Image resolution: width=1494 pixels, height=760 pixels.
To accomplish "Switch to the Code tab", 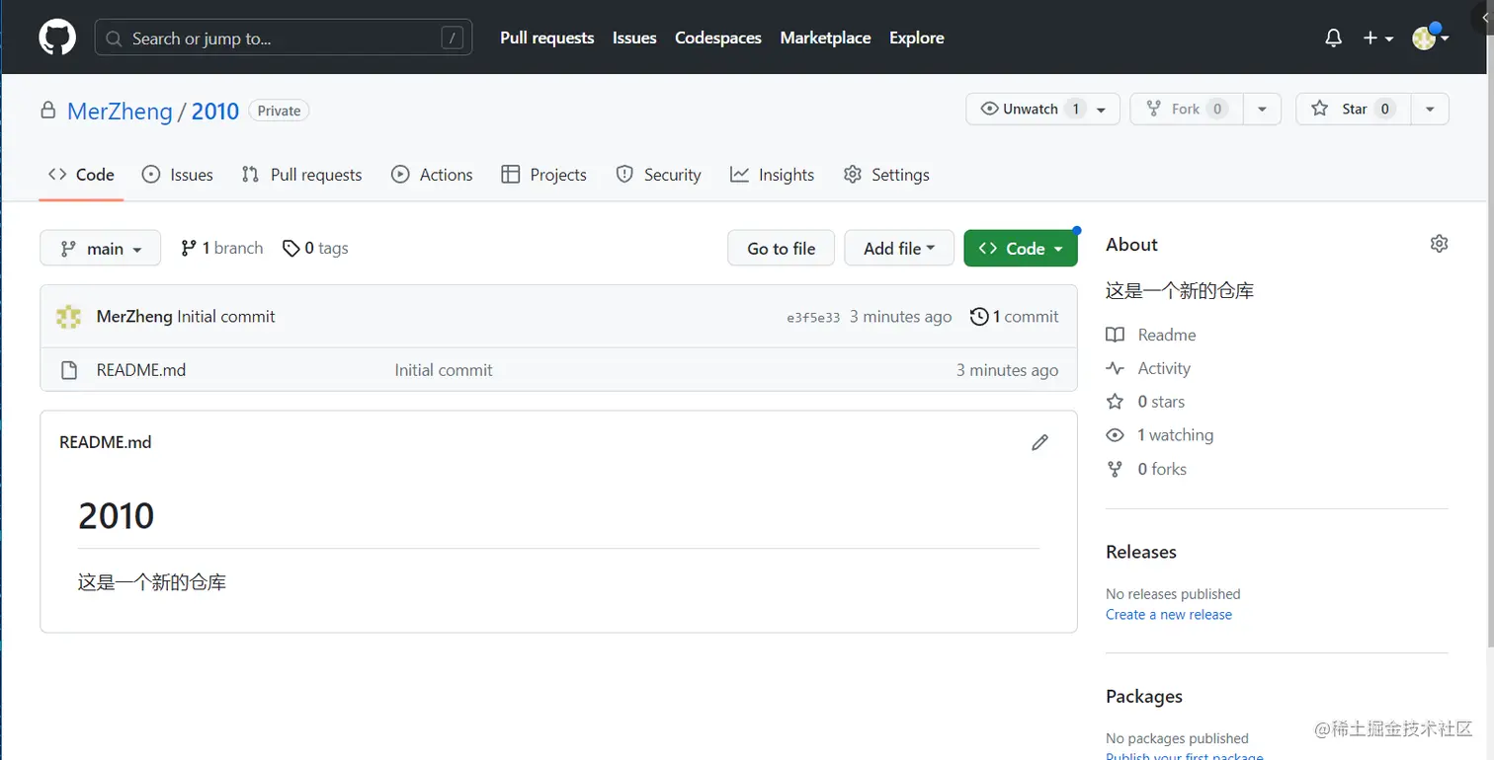I will pos(81,175).
